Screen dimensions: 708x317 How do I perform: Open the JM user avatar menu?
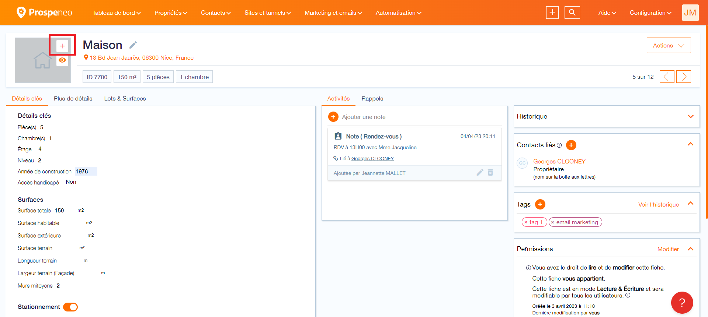click(x=690, y=13)
